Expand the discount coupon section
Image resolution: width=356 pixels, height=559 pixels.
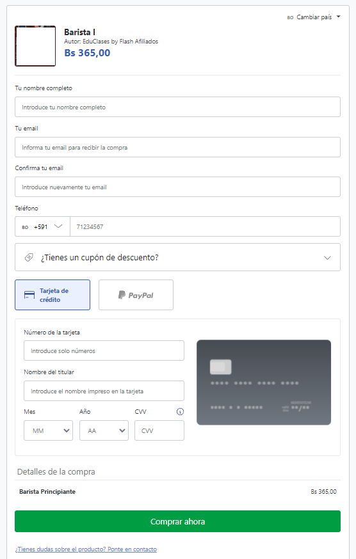click(177, 257)
